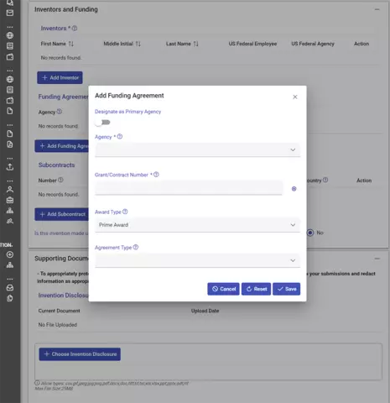Click the briefcase icon in sidebar
The width and height of the screenshot is (390, 403).
tap(10, 200)
